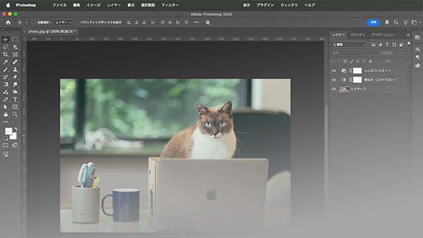Enable the 自動選択 checkbox
The image size is (423, 238).
pos(33,22)
